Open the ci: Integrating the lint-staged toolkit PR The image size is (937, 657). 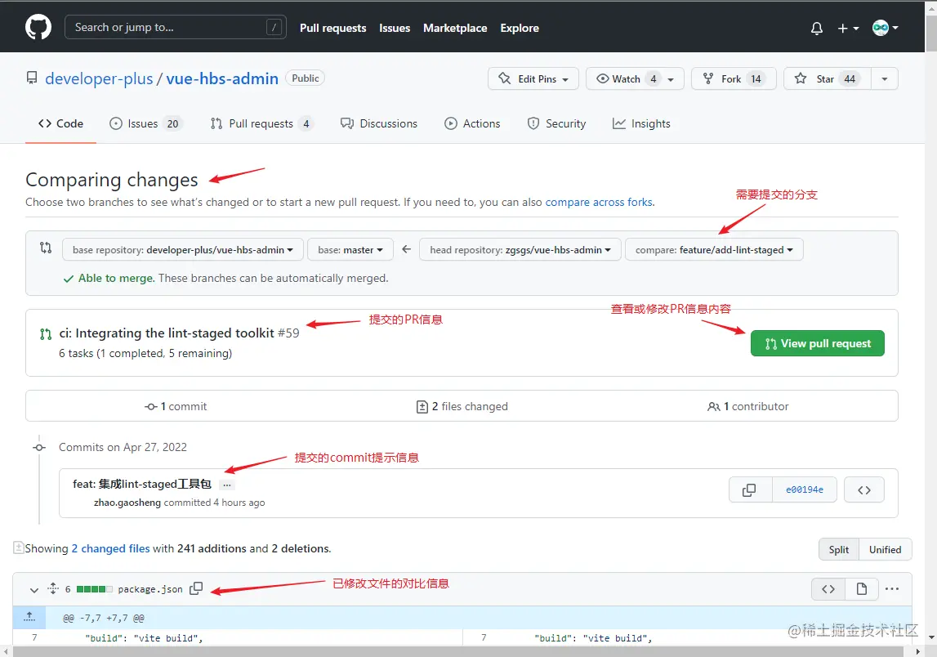pyautogui.click(x=167, y=333)
